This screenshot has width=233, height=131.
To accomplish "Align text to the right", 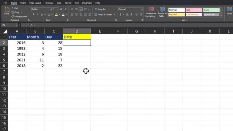I will 80,15.
